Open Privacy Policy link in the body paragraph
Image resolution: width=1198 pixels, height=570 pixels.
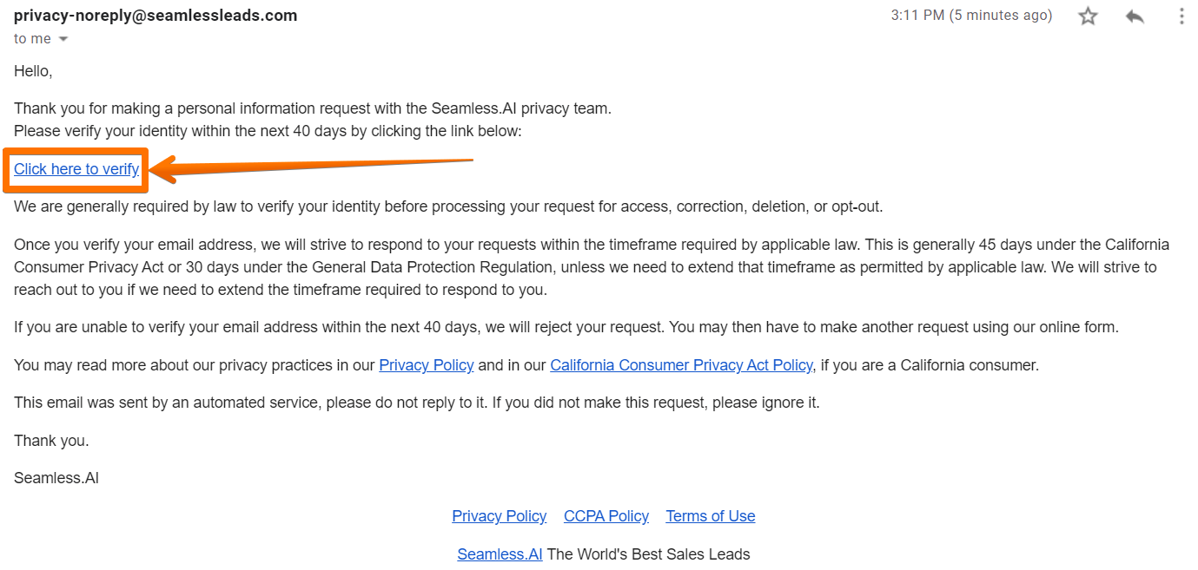coord(427,365)
